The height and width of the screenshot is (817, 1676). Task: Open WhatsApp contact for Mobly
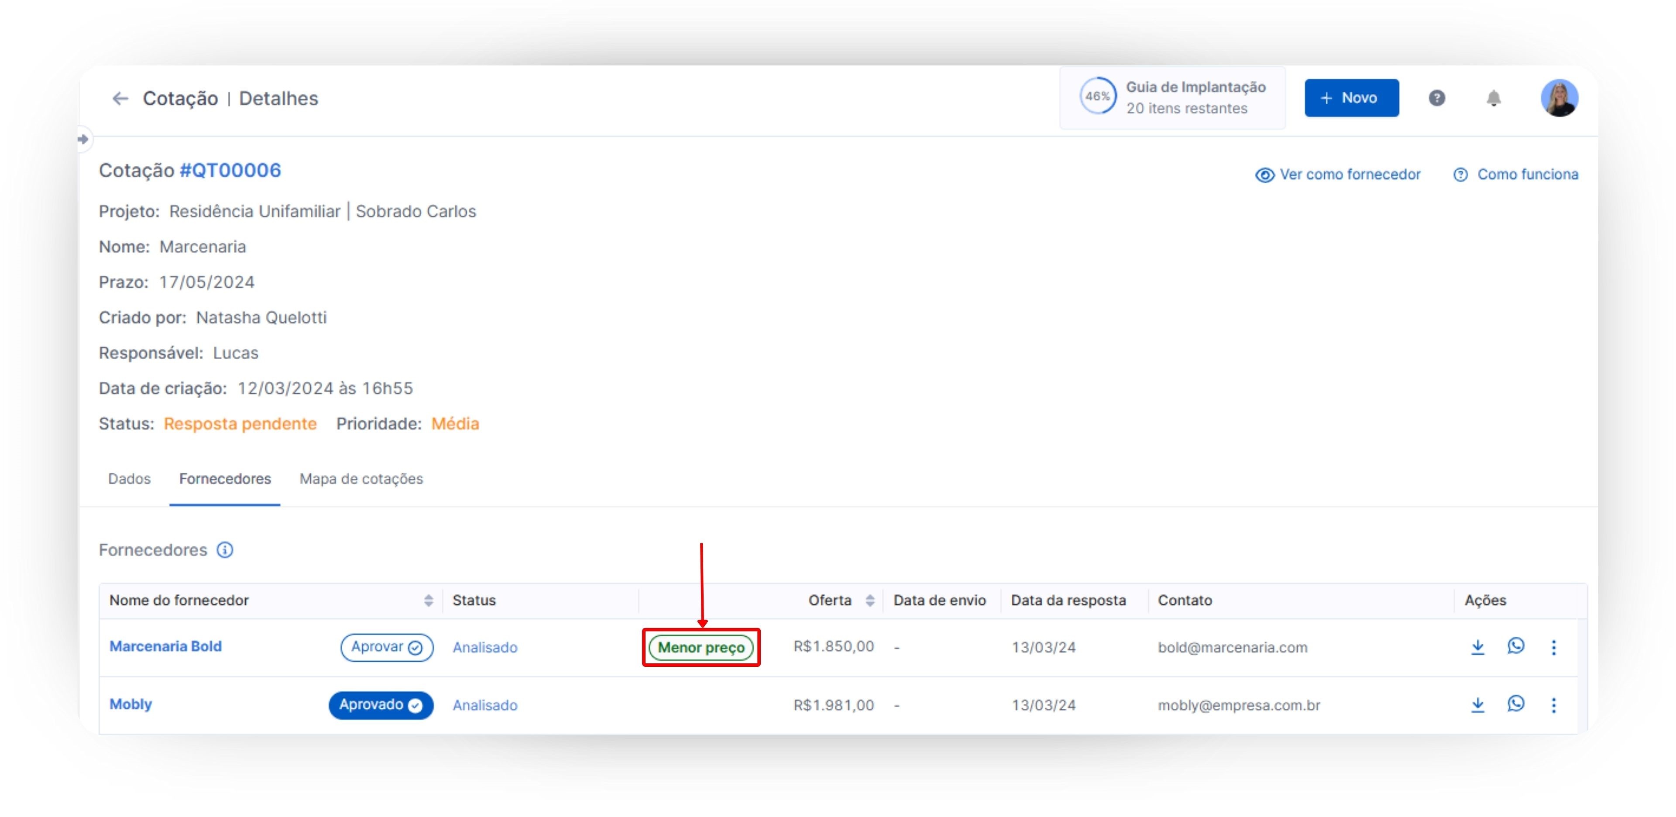pyautogui.click(x=1515, y=704)
